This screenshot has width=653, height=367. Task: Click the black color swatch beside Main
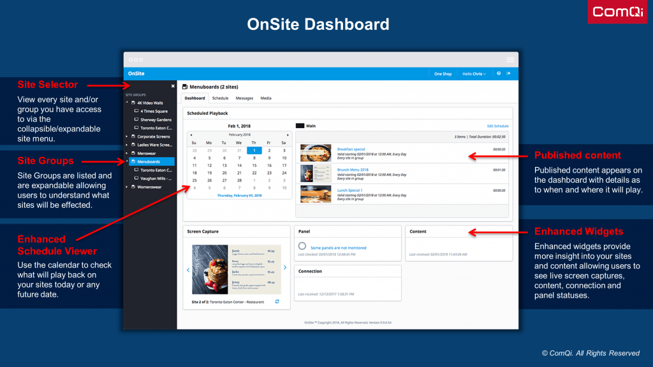tap(300, 126)
